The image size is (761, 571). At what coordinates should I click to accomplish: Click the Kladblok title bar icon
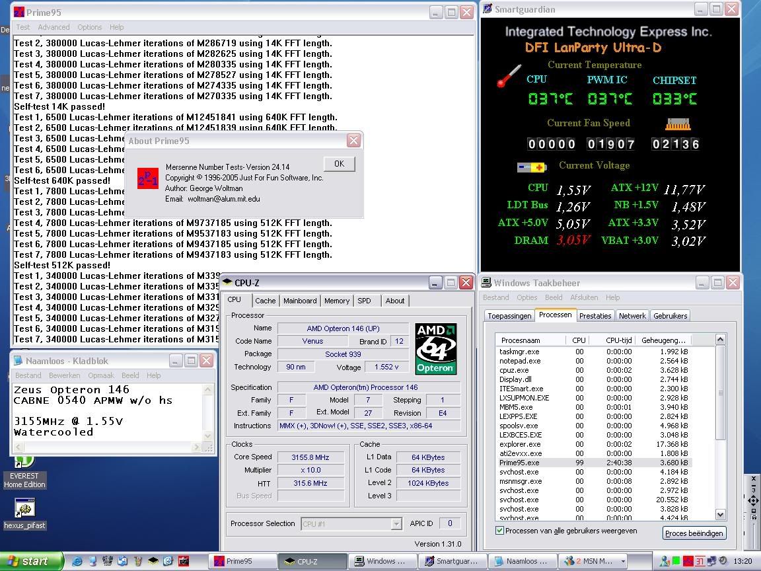(18, 360)
